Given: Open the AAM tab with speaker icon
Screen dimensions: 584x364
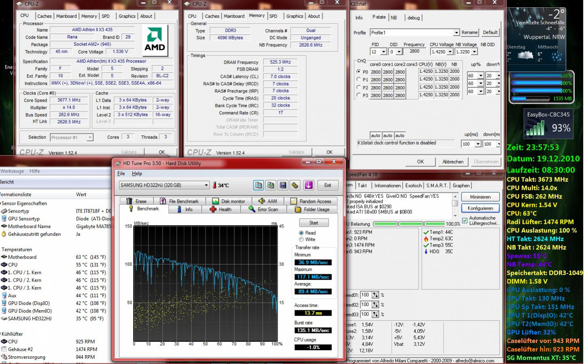Looking at the screenshot, I should [267, 201].
